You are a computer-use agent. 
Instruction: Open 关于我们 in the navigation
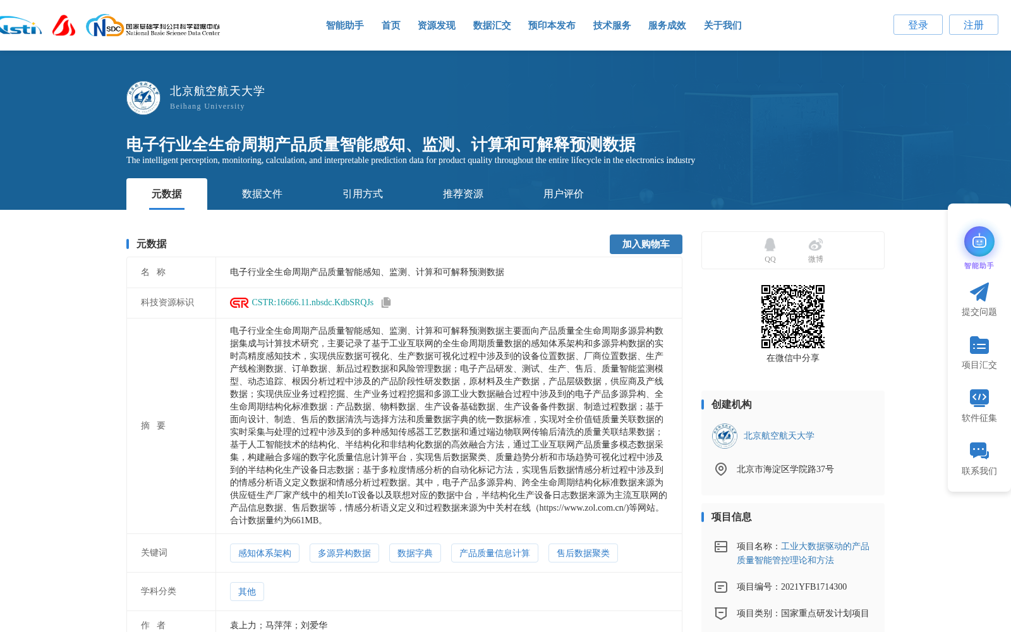723,25
